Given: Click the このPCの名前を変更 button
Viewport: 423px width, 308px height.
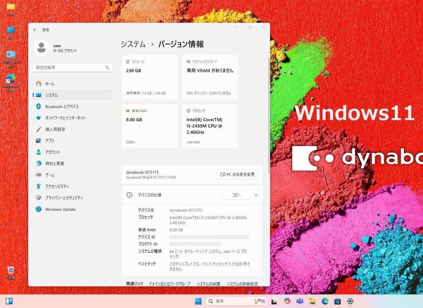Looking at the screenshot, I should click(237, 174).
